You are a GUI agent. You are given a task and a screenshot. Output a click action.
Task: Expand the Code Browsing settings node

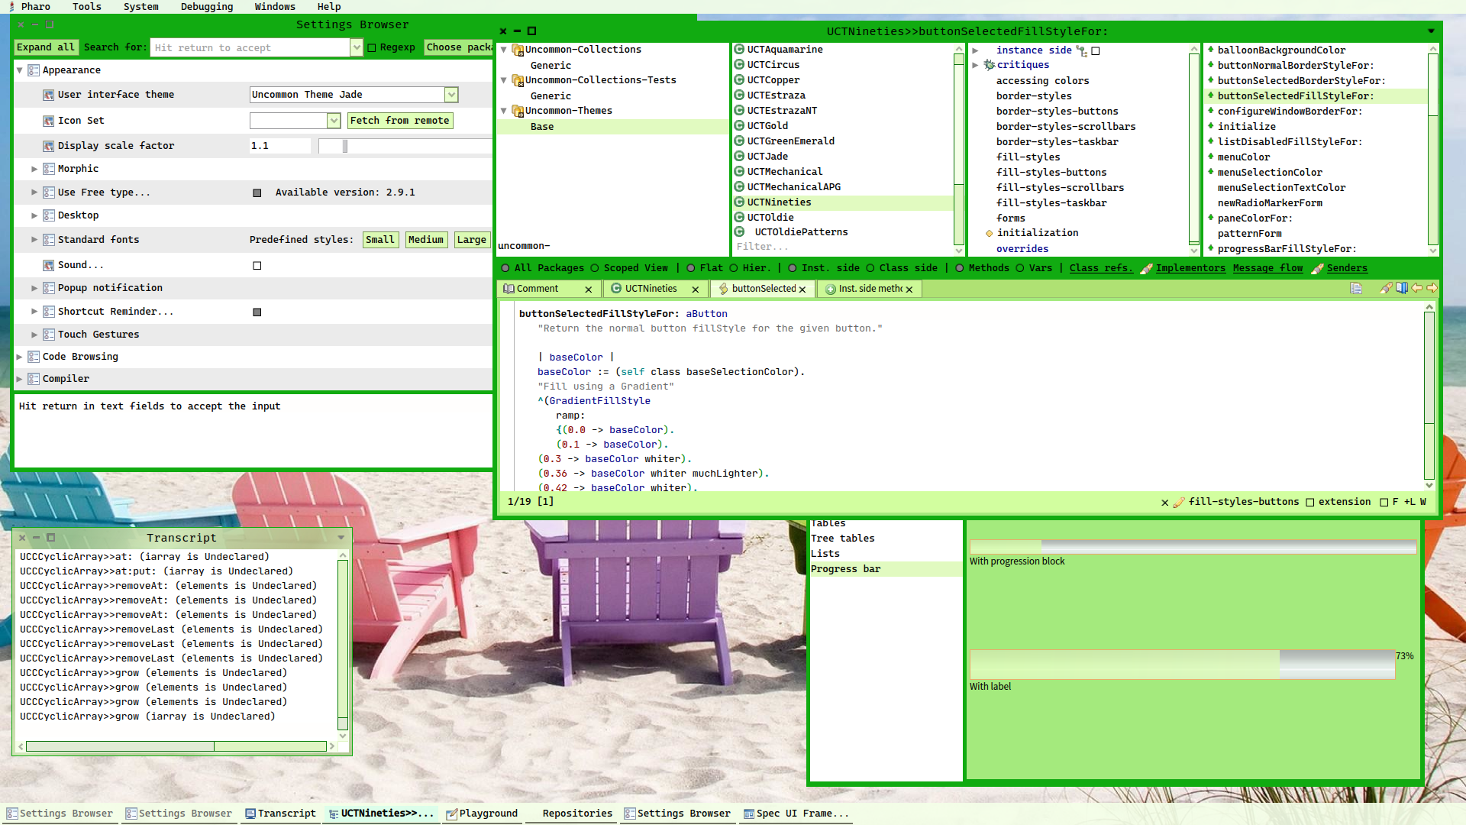(20, 357)
